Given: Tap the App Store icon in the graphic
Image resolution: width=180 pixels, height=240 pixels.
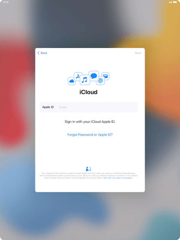Looking at the screenshot, I should click(78, 76).
